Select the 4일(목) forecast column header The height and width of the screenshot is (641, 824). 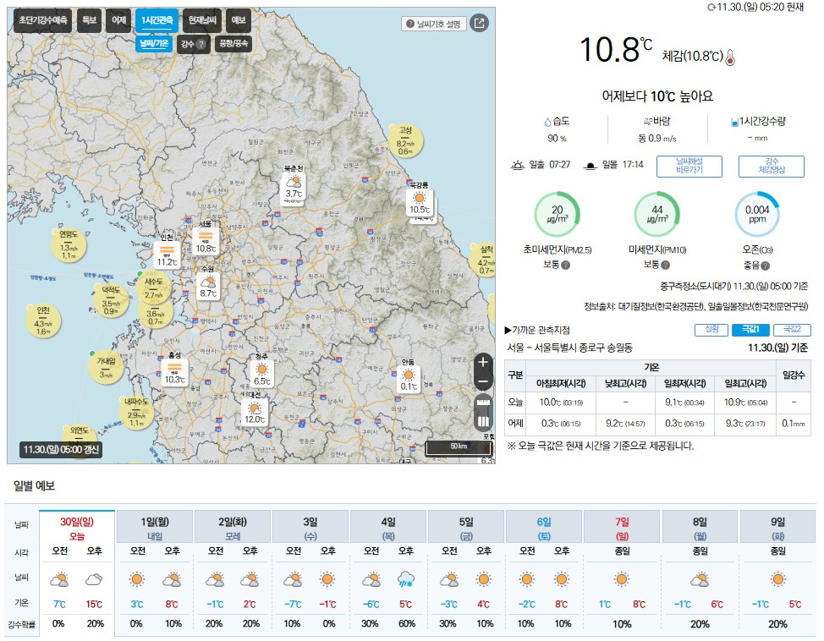tap(388, 528)
